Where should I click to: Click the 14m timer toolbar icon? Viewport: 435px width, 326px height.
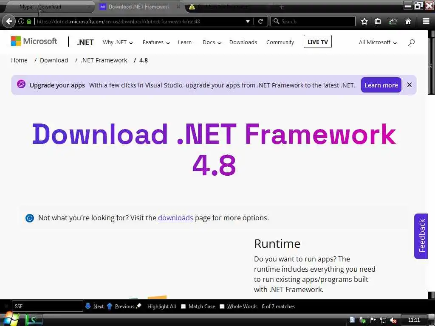click(393, 21)
